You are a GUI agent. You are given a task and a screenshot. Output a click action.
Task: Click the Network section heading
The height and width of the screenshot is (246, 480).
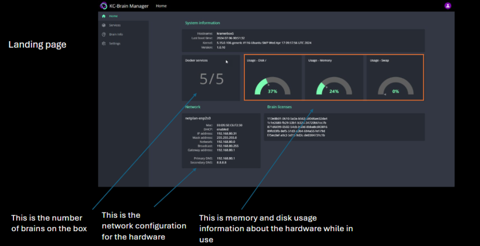click(x=193, y=107)
